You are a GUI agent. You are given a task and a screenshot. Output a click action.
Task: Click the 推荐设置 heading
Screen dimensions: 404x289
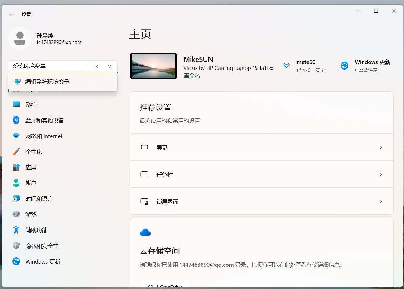point(155,107)
